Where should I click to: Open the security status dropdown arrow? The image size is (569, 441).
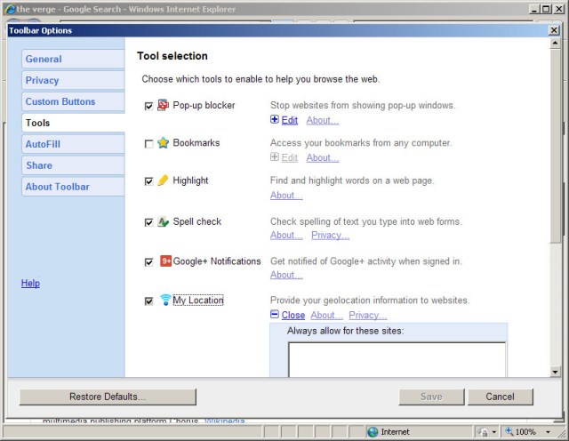pyautogui.click(x=494, y=432)
